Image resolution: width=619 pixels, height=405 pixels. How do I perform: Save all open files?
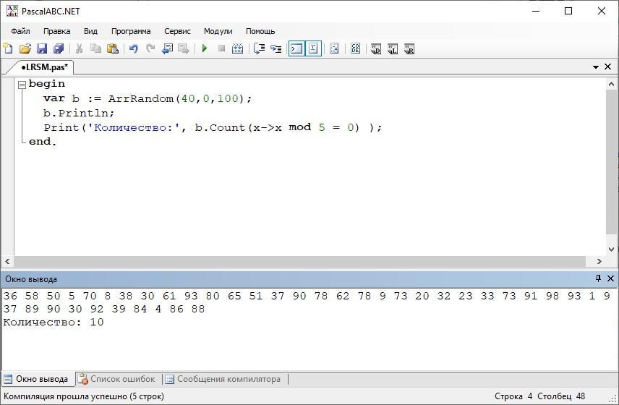pos(59,48)
